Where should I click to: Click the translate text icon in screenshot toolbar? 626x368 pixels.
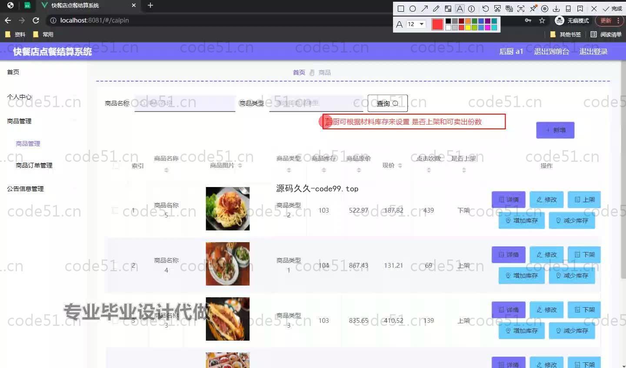click(x=509, y=9)
